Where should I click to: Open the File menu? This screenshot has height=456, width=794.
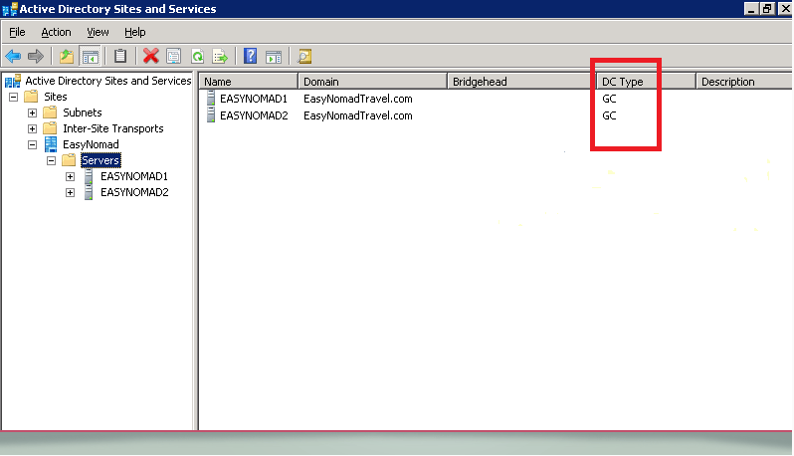(17, 32)
